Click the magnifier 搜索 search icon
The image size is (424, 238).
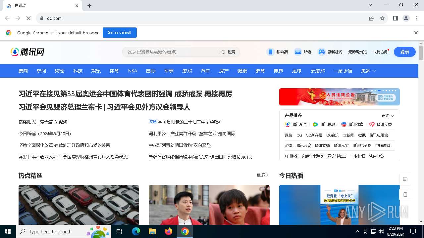[224, 52]
